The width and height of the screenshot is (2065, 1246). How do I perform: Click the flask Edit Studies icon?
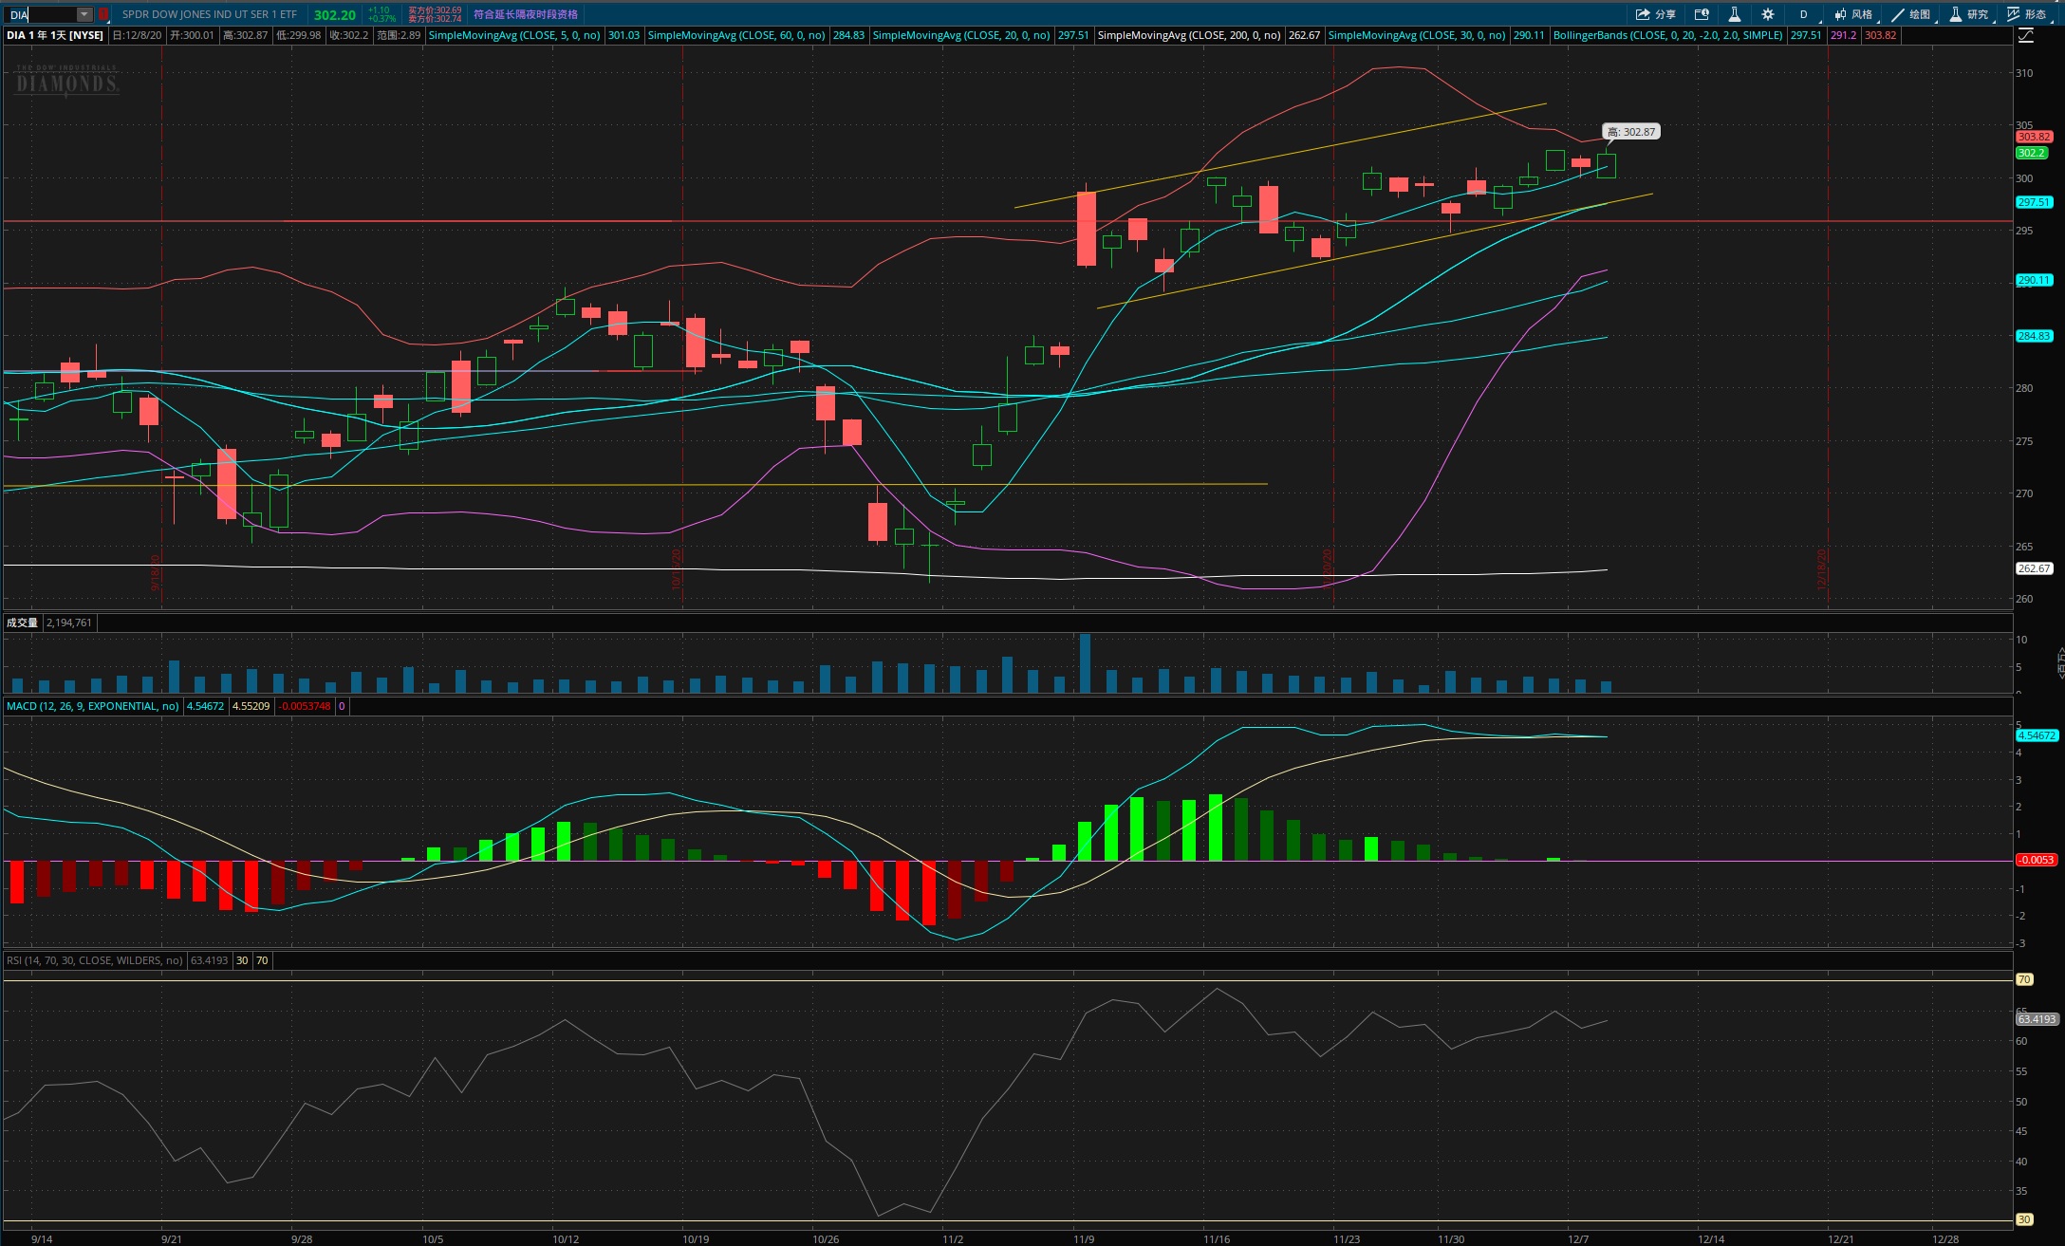[1734, 14]
